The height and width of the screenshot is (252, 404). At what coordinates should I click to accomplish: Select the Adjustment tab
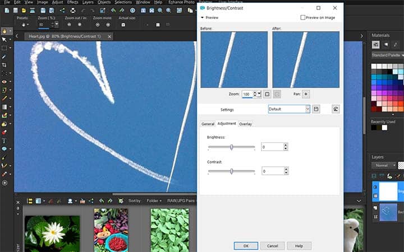[x=227, y=124]
